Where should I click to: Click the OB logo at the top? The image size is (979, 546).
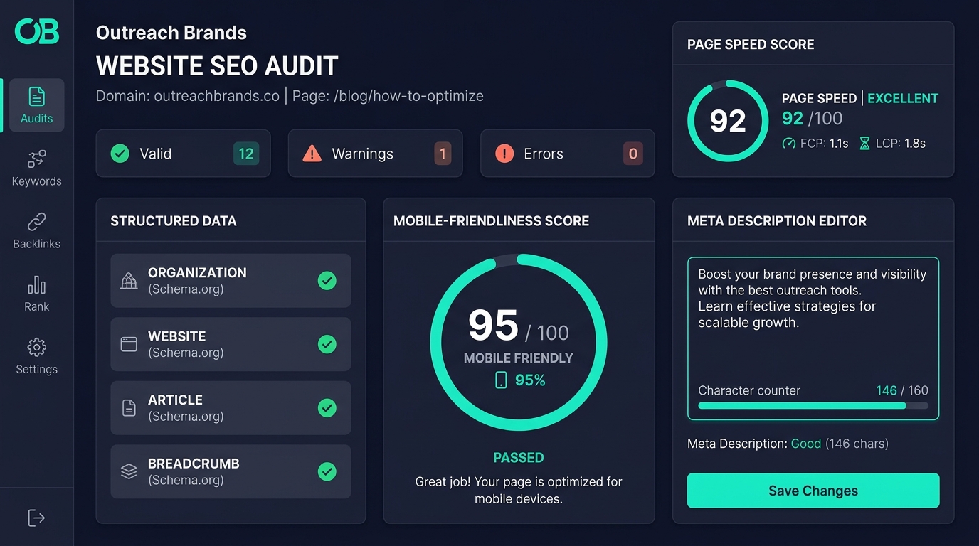(x=36, y=31)
